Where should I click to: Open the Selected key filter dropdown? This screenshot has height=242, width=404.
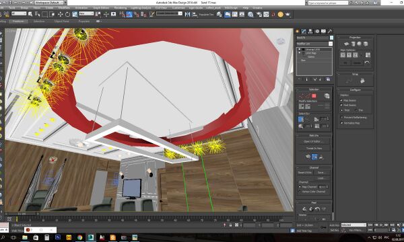click(353, 225)
